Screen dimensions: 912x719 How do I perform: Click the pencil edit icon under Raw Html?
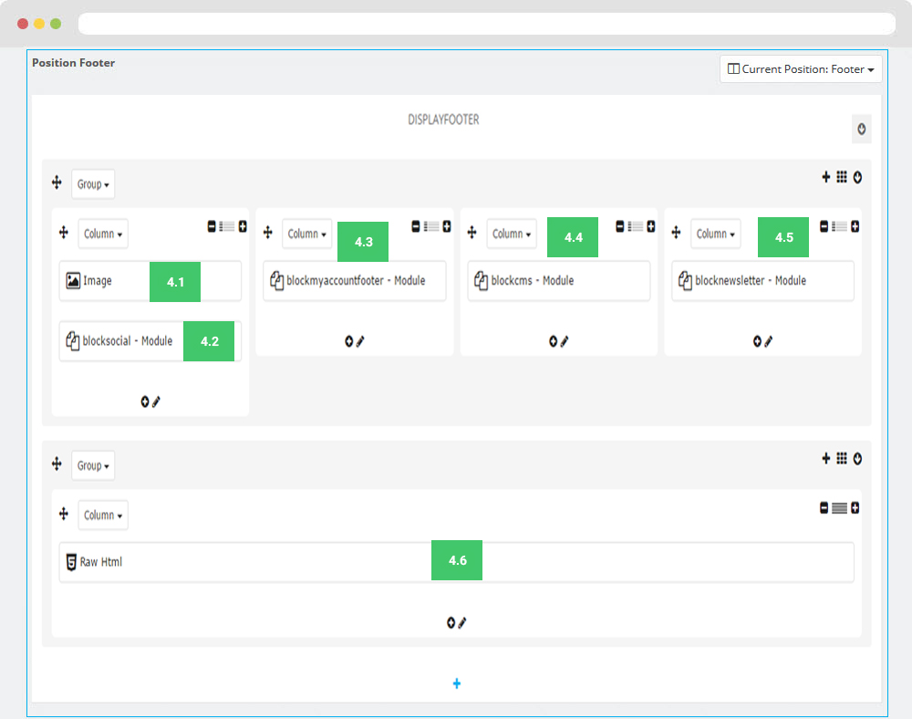[462, 622]
